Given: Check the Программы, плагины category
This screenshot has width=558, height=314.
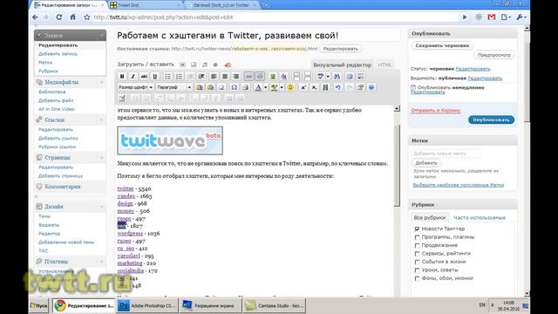Looking at the screenshot, I should (x=417, y=237).
